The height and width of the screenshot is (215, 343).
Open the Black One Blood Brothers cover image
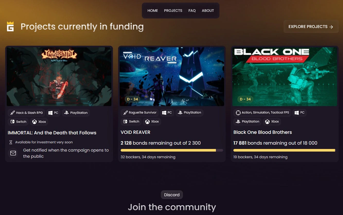tap(285, 77)
